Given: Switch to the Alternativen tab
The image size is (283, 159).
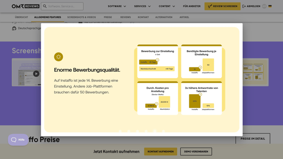Looking at the screenshot, I should click(164, 17).
